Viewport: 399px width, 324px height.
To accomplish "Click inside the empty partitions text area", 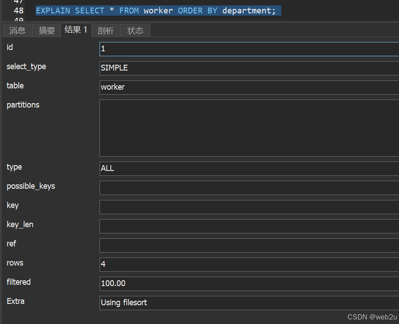I will [249, 128].
